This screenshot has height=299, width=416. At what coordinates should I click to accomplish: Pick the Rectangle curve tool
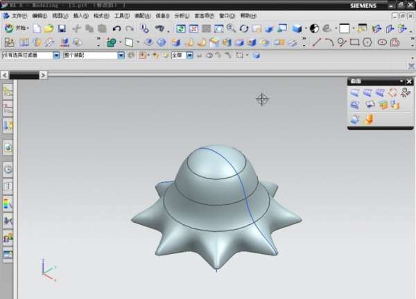point(355,42)
